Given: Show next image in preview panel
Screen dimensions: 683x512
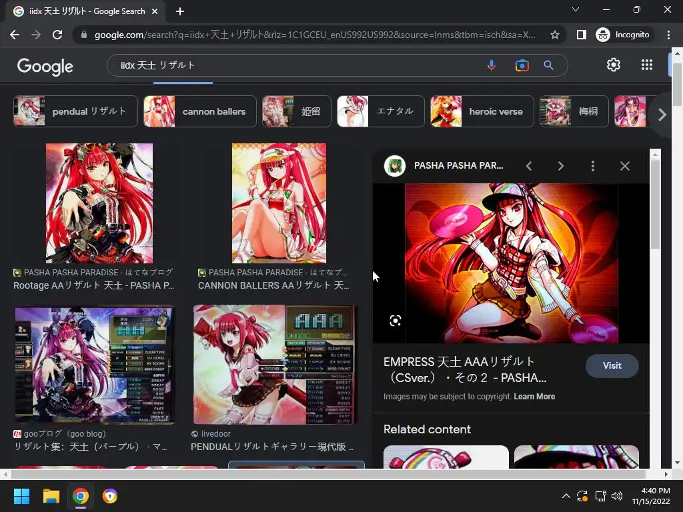Looking at the screenshot, I should click(x=560, y=166).
